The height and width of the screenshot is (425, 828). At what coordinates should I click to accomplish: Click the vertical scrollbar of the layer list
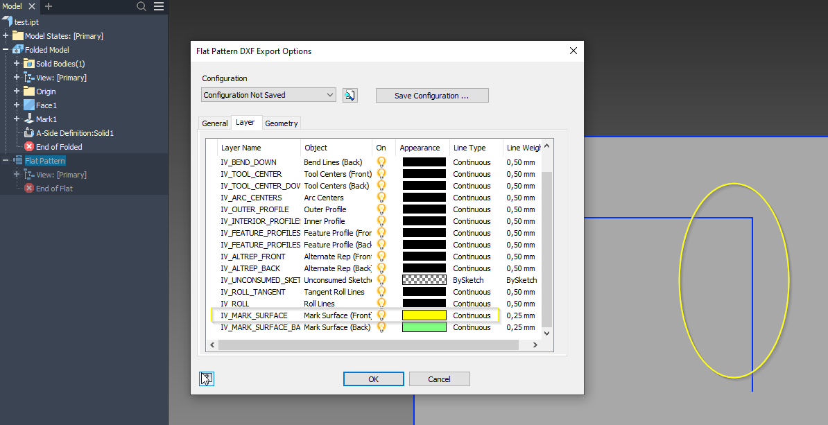tap(546, 236)
